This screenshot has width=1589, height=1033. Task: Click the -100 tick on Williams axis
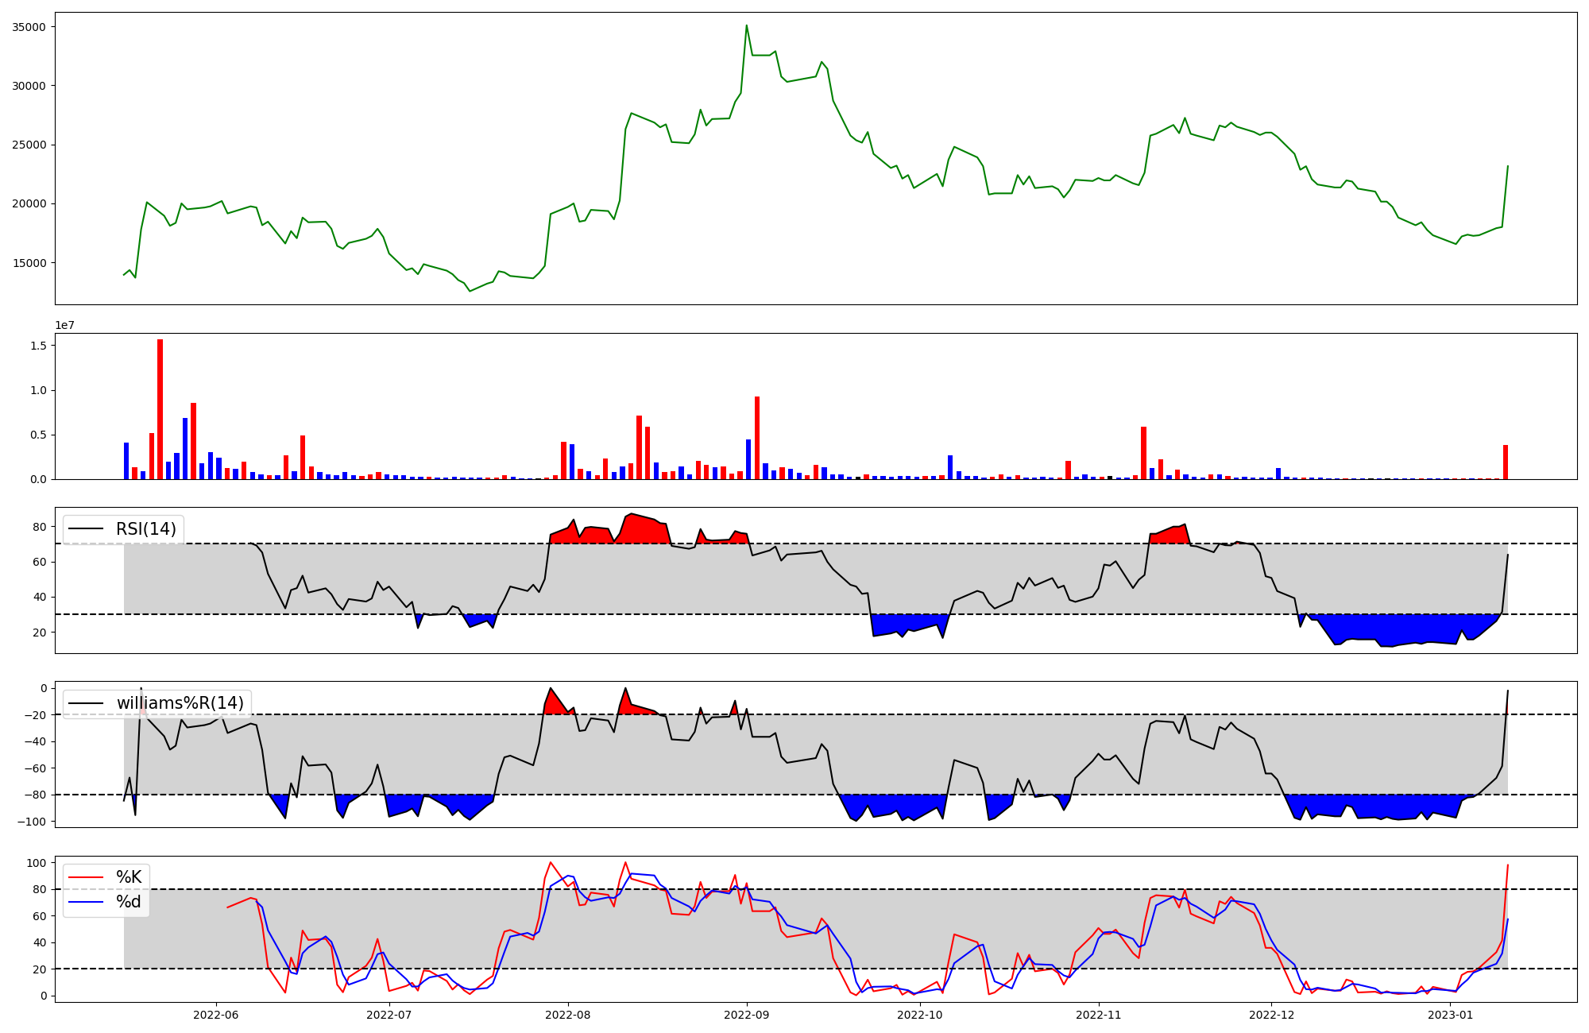32,821
